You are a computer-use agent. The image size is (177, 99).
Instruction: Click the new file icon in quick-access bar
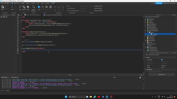(5, 3)
